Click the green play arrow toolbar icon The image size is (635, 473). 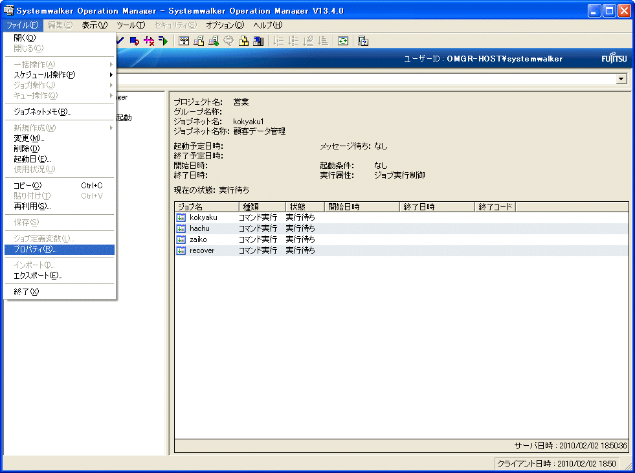163,41
